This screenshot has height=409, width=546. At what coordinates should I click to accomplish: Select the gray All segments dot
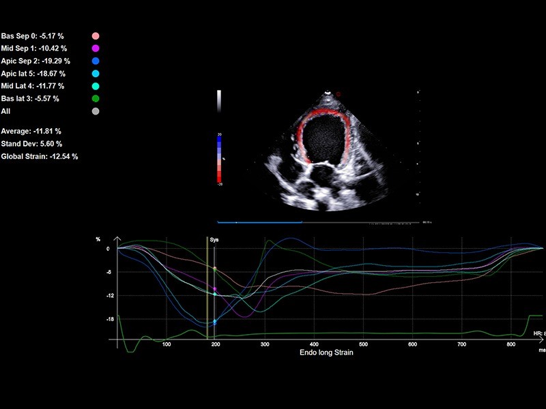pyautogui.click(x=96, y=111)
